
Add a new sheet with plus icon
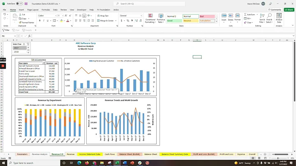click(x=265, y=154)
